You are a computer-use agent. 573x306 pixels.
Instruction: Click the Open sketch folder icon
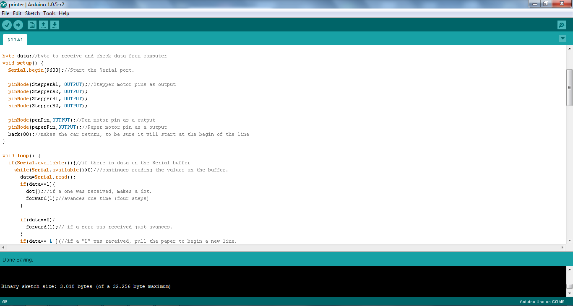43,25
